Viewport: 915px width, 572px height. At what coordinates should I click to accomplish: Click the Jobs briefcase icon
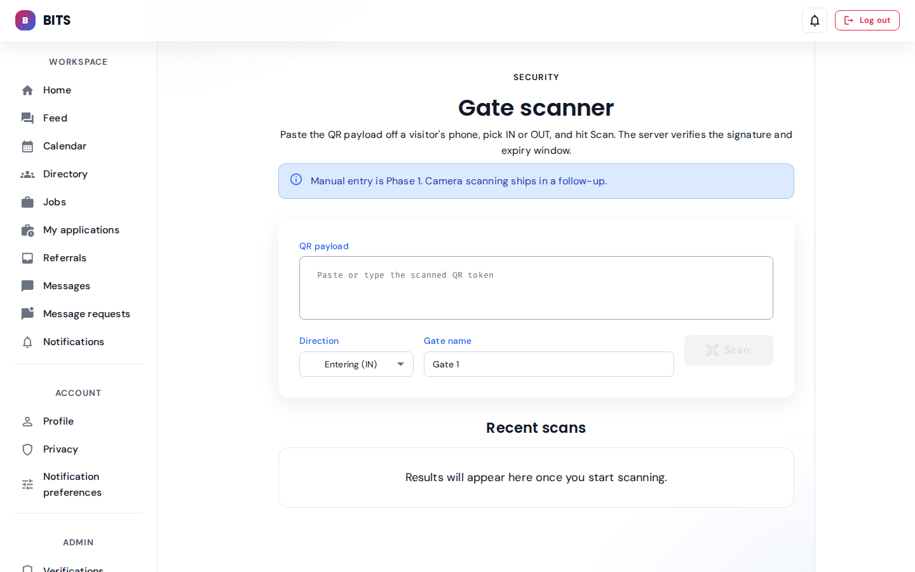(x=27, y=202)
